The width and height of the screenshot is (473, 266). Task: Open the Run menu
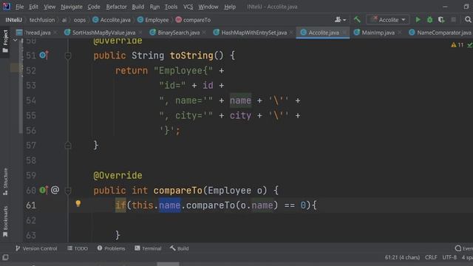point(154,7)
